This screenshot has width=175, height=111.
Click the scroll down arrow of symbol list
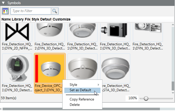click(x=173, y=92)
